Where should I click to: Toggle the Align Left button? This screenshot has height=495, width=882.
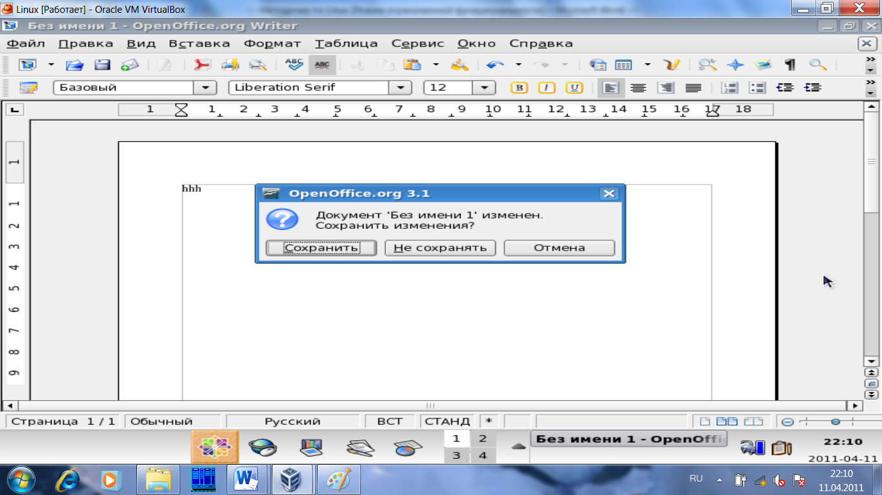pyautogui.click(x=610, y=88)
